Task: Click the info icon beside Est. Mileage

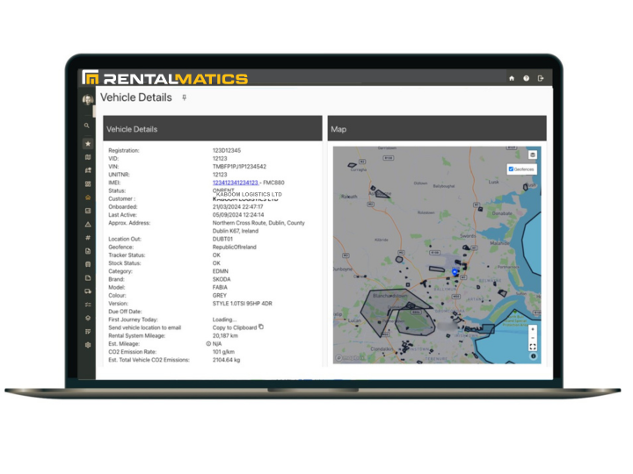Action: [x=208, y=343]
